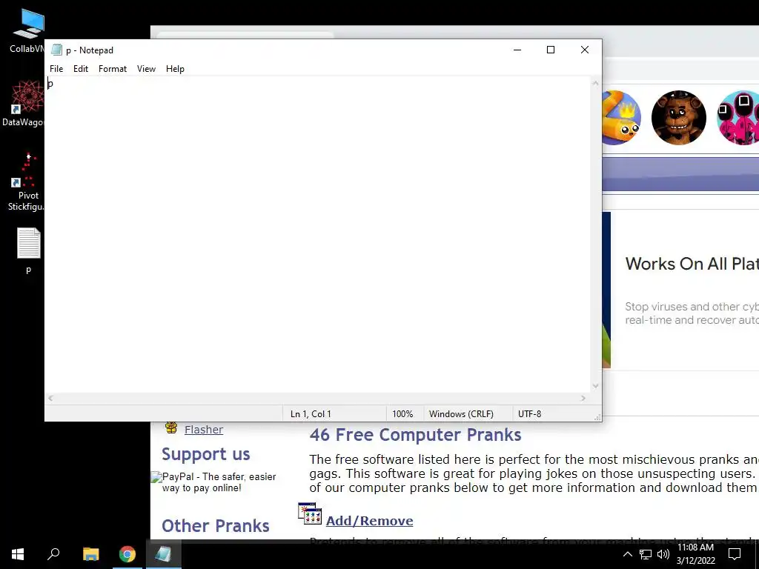The image size is (759, 569).
Task: Click the yellow snake game thumbnail
Action: tap(622, 118)
